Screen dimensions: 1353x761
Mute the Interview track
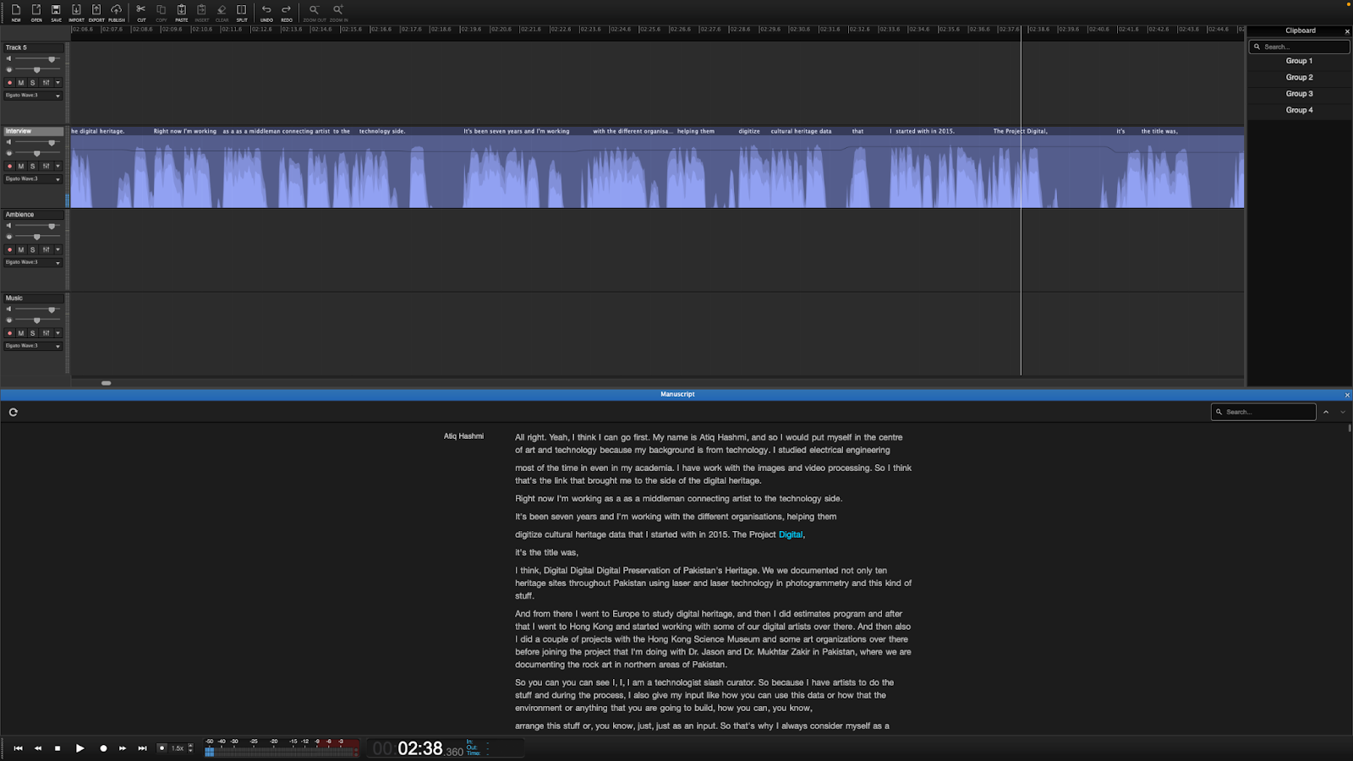coord(21,167)
